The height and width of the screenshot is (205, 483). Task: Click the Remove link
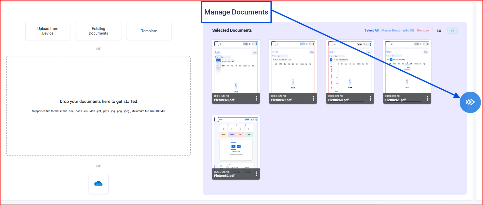point(423,30)
